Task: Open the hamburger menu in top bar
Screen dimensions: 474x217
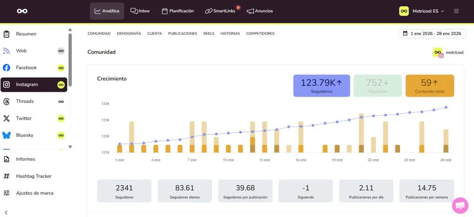Action: 456,11
